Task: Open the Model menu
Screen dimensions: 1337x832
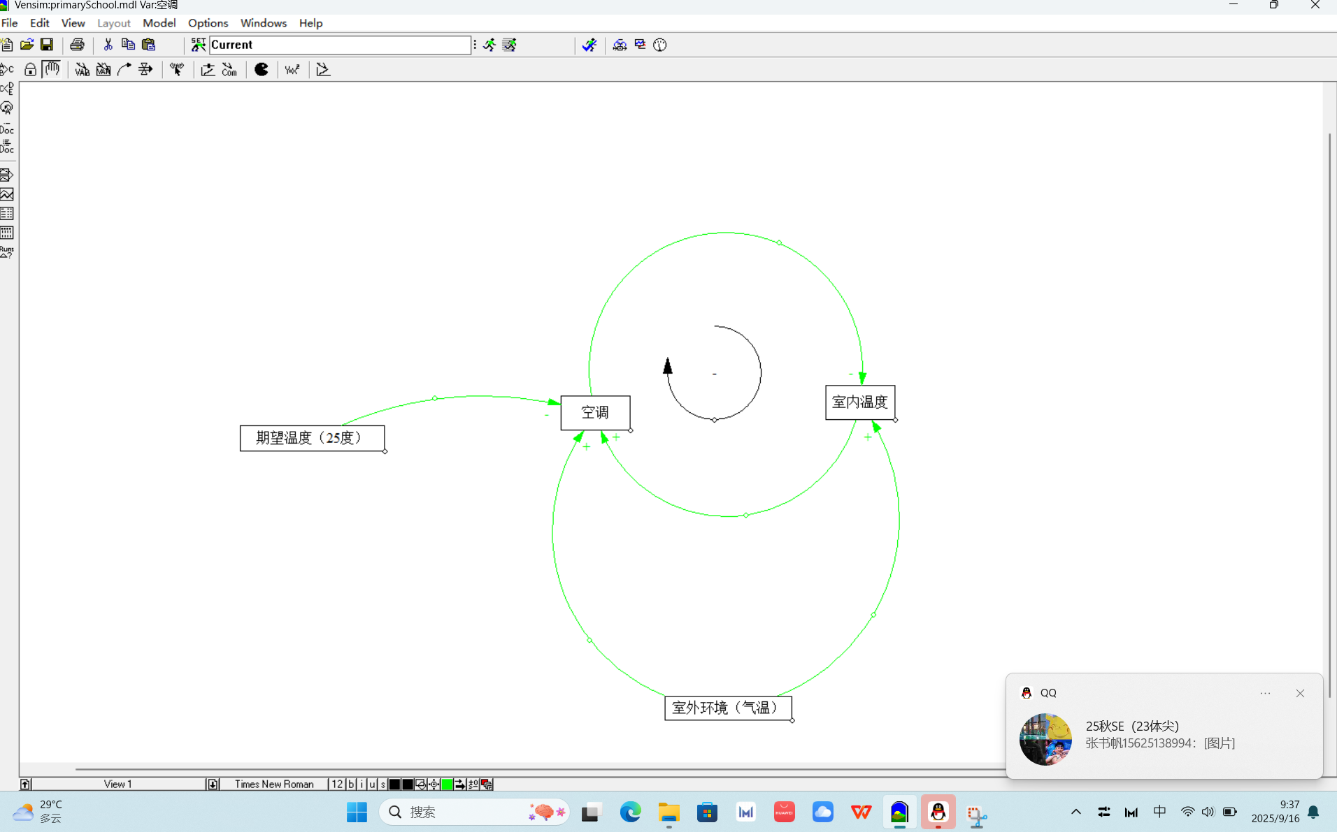Action: point(159,23)
